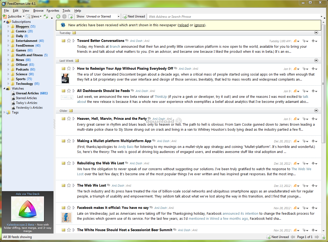Viewport: 328px width, 242px height.
Task: Go to next page arrow in status bar
Action: point(317,237)
